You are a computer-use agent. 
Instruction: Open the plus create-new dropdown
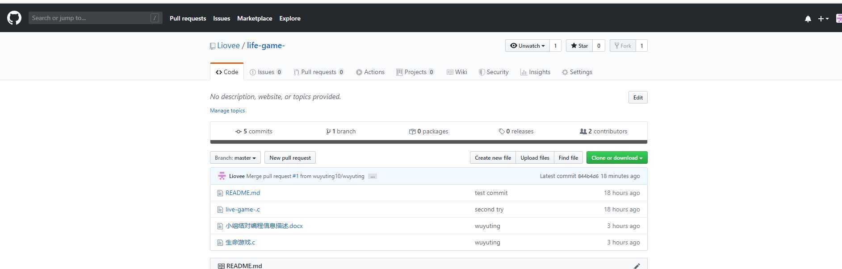point(823,19)
